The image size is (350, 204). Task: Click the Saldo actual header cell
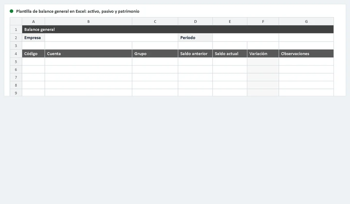(230, 54)
